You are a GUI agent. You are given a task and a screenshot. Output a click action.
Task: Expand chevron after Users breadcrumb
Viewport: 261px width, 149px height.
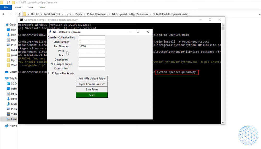click(x=73, y=14)
